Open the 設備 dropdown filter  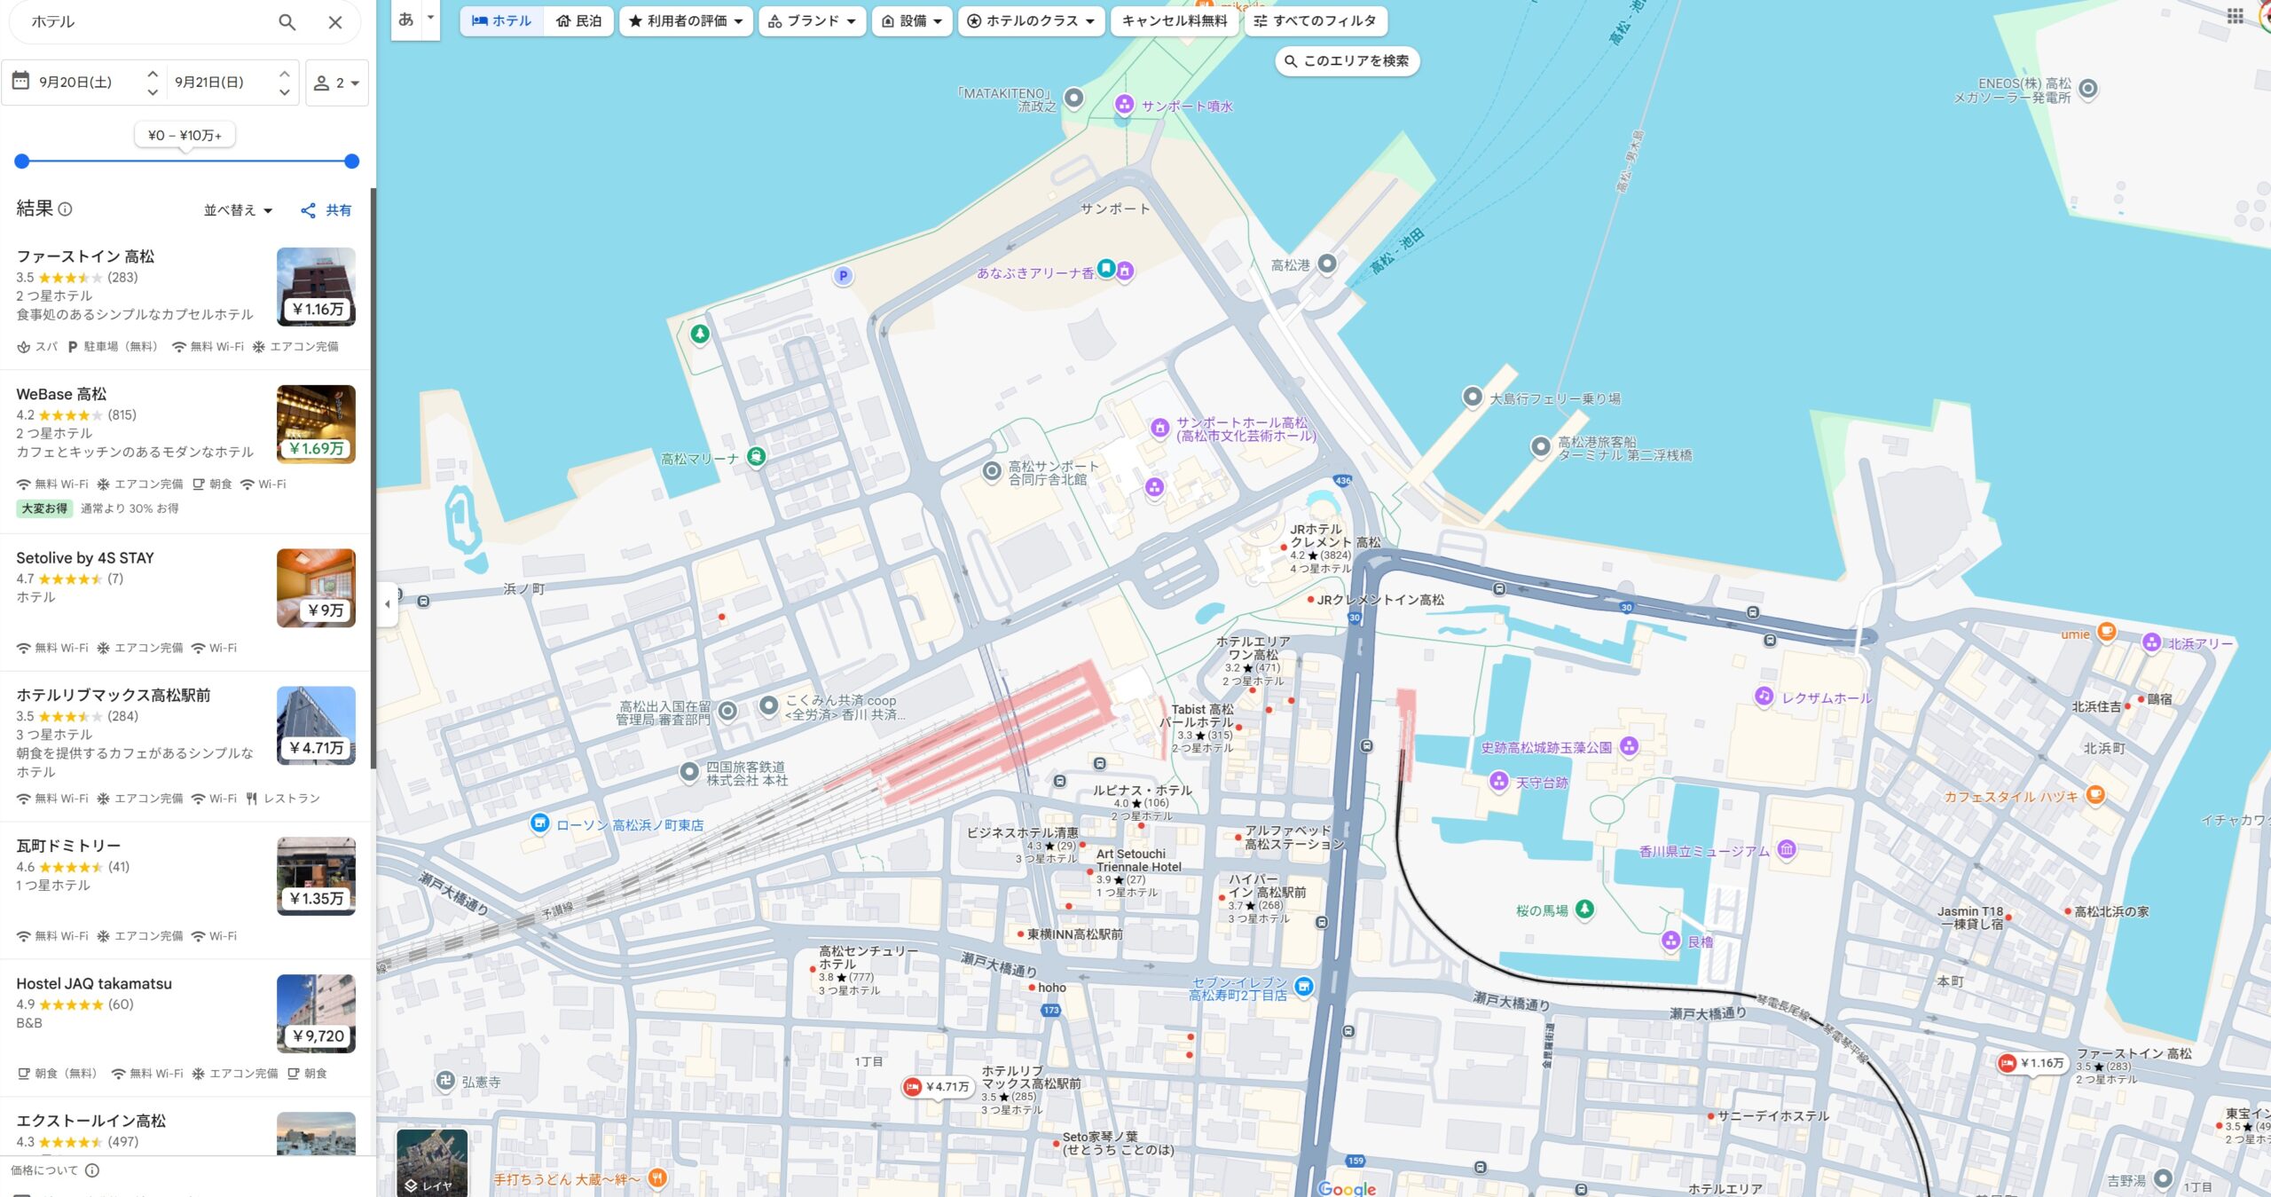pyautogui.click(x=912, y=20)
